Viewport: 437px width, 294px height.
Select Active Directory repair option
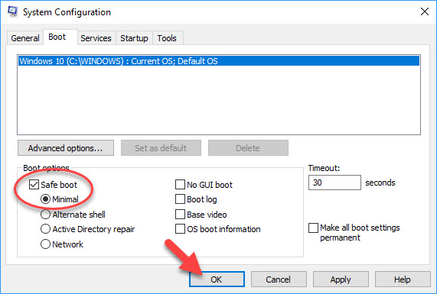point(45,229)
